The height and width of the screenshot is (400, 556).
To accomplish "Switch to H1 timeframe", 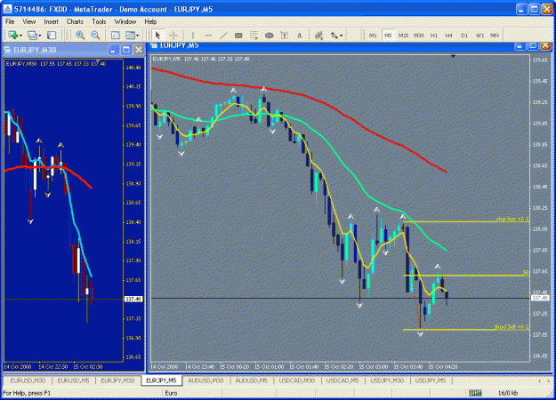I will click(433, 36).
